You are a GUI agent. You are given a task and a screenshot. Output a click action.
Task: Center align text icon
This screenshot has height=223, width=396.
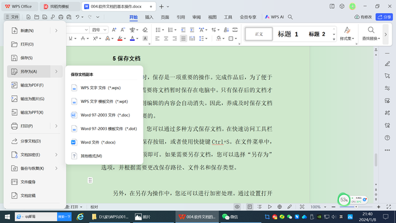(166, 38)
